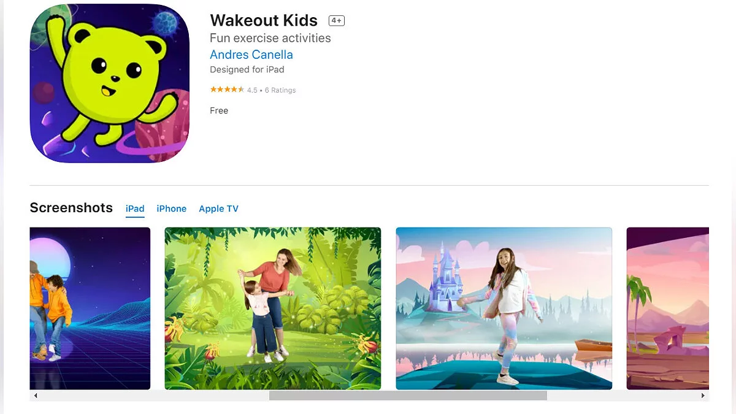Open the pink desert palm tree screenshot
736x414 pixels.
pos(667,309)
